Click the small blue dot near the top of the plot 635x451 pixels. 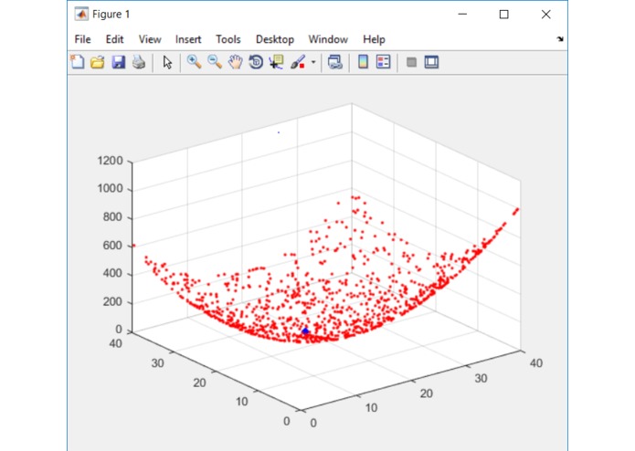tap(279, 132)
